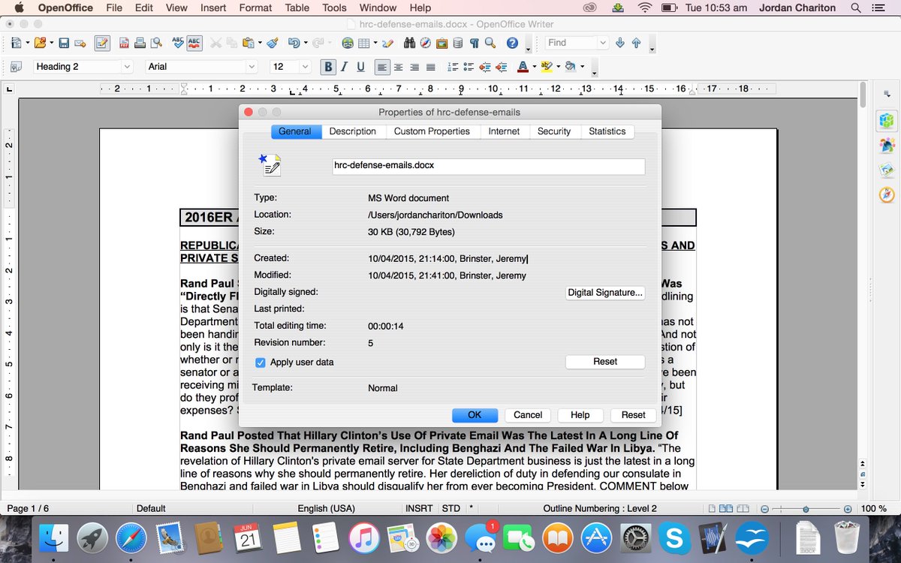Screen dimensions: 901x563
Task: Toggle Nonprinting Characters pilcrow icon
Action: [475, 43]
